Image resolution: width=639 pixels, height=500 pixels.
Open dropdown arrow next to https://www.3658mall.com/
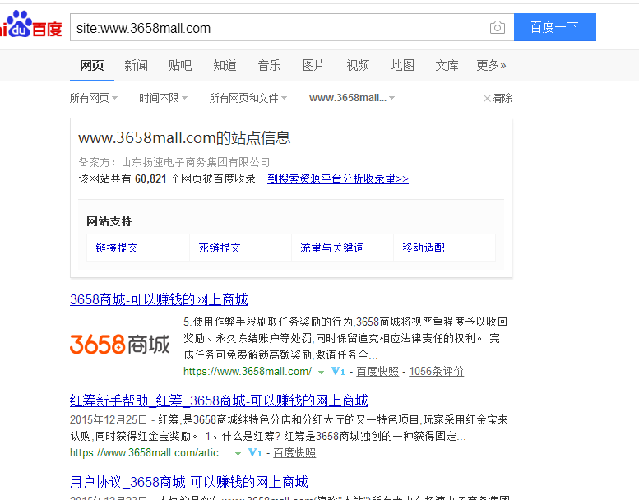321,372
